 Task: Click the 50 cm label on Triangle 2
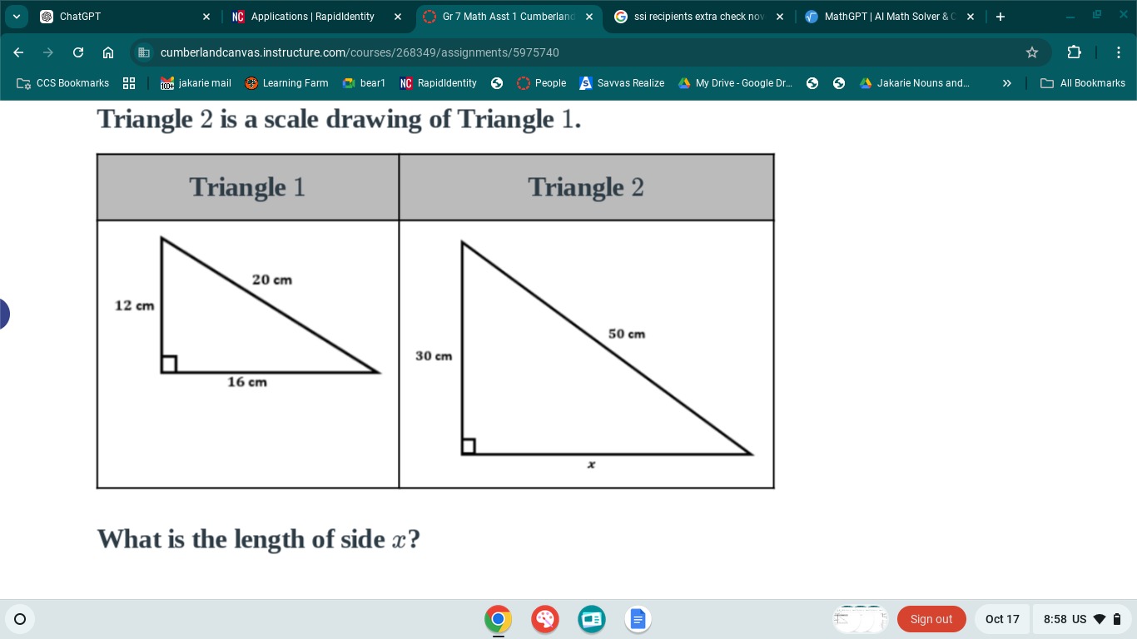[626, 334]
